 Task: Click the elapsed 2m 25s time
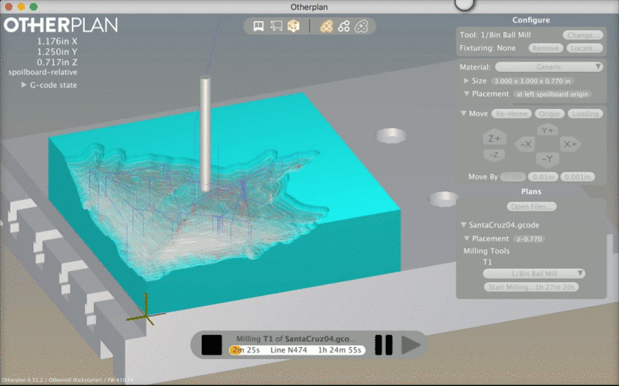click(246, 350)
